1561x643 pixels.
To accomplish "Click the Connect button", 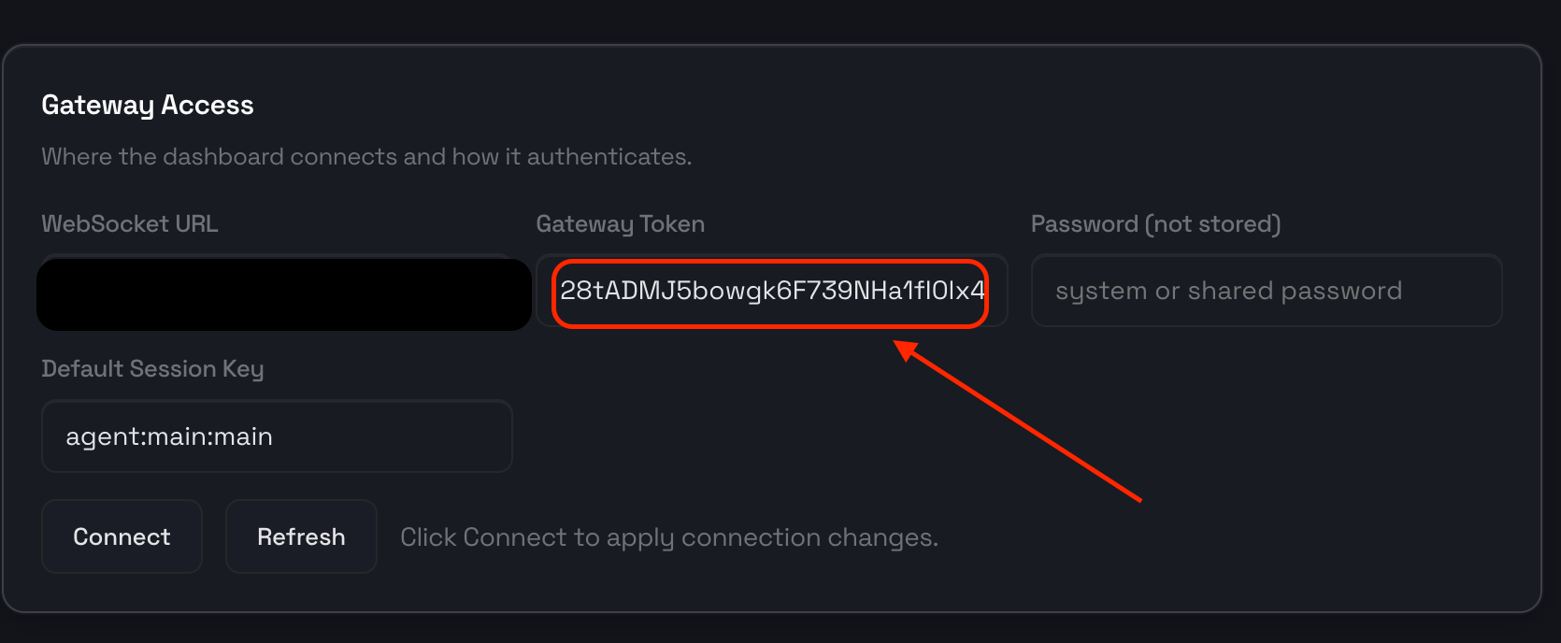I will [x=122, y=536].
